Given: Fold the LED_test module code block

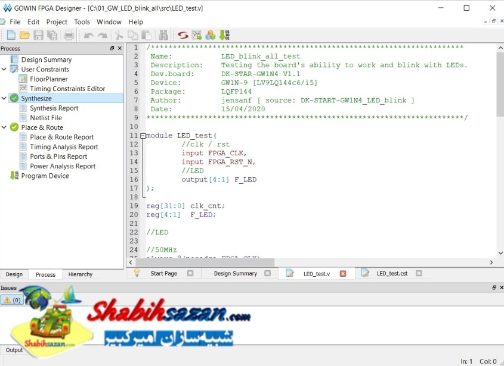Looking at the screenshot, I should (143, 136).
